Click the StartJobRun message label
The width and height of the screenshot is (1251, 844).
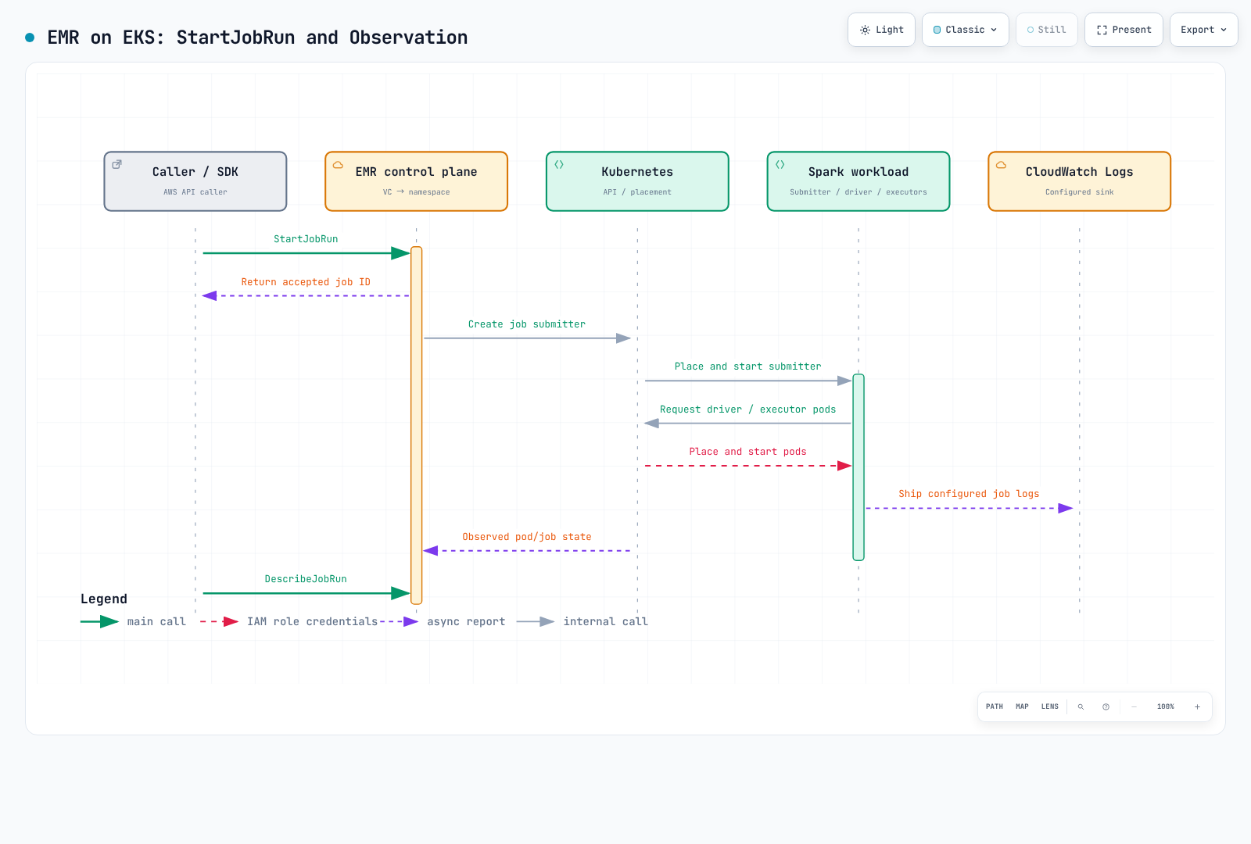[x=306, y=239]
